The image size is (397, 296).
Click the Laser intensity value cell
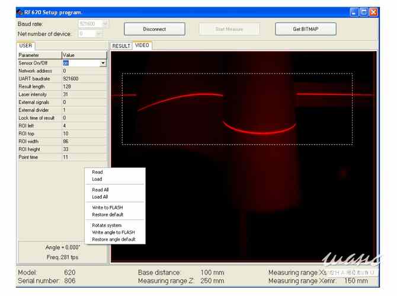pos(84,94)
